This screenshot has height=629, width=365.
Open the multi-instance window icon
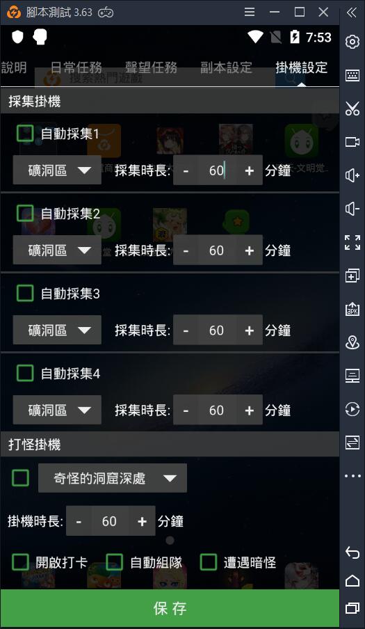[352, 276]
